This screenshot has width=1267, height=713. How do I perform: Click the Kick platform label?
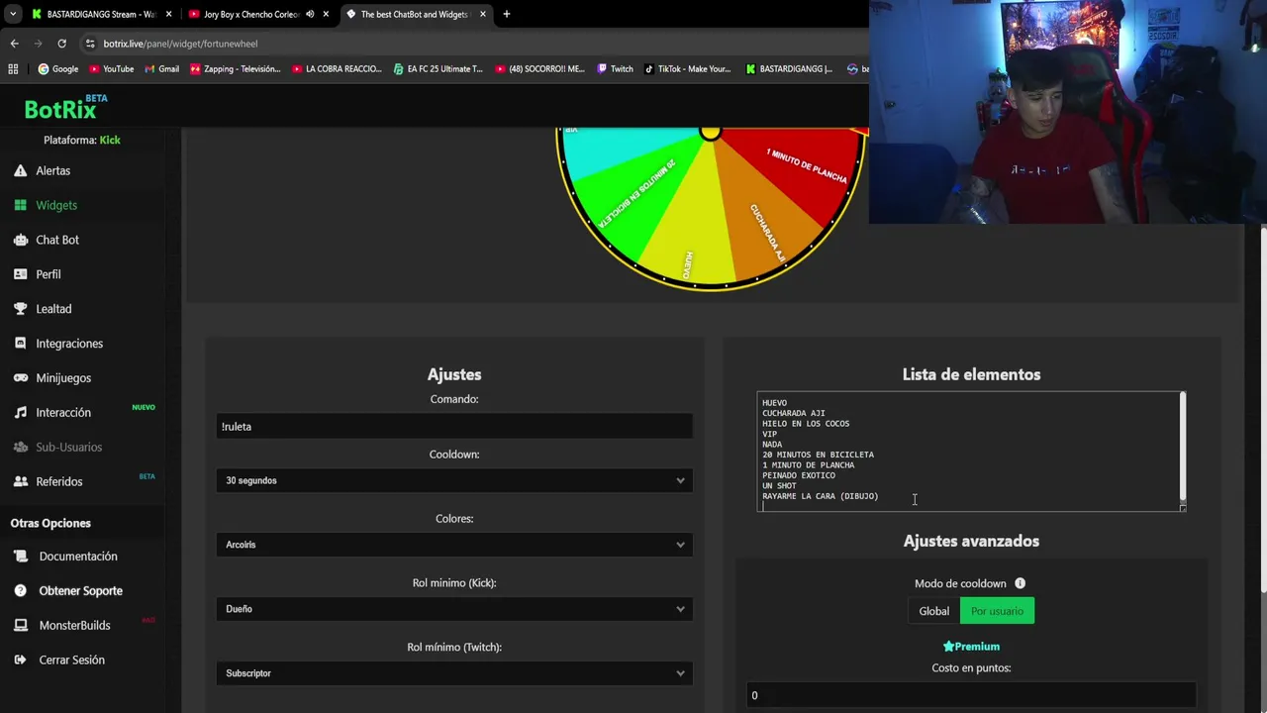click(x=110, y=141)
